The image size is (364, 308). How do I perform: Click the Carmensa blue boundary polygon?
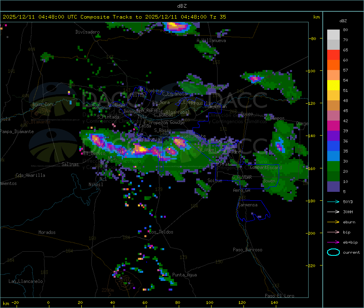coord(253,211)
